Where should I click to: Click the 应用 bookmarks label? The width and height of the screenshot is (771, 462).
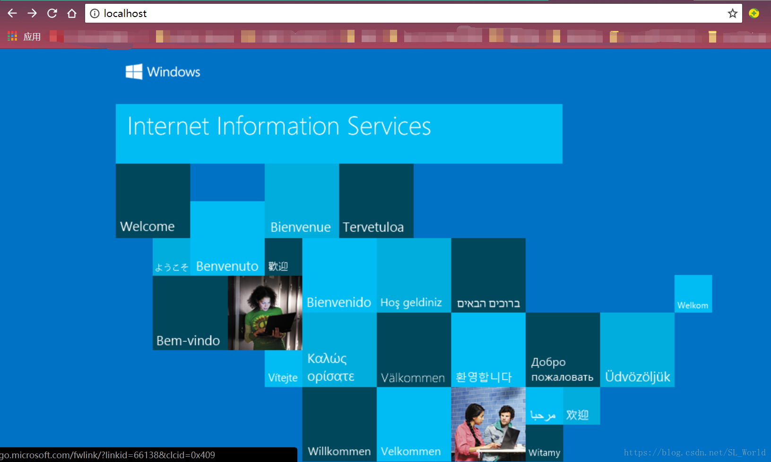(x=32, y=36)
